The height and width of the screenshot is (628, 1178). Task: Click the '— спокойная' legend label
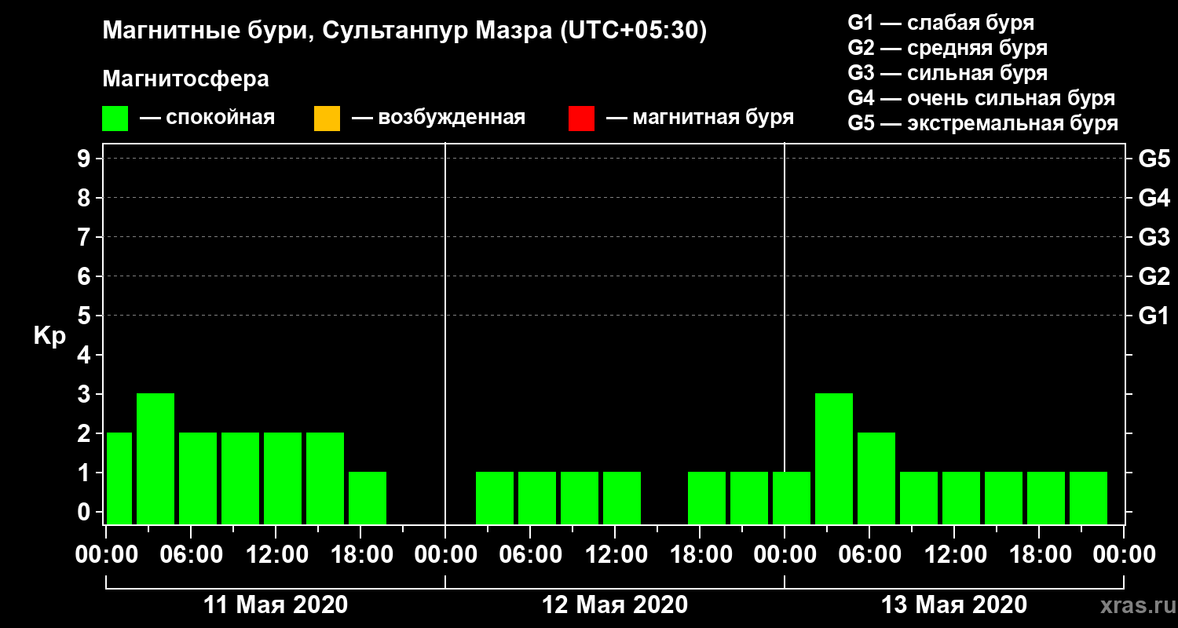[x=207, y=118]
